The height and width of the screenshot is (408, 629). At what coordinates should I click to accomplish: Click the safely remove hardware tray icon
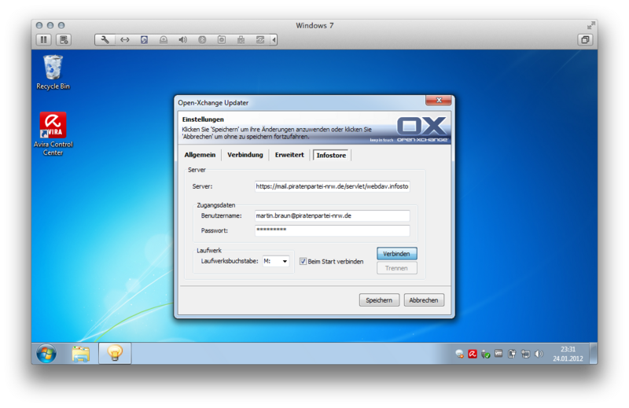485,354
